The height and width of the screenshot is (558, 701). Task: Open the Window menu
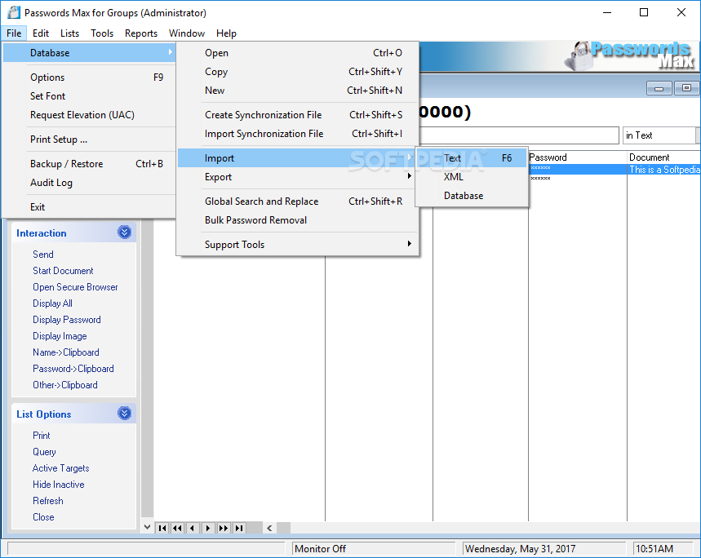coord(187,33)
